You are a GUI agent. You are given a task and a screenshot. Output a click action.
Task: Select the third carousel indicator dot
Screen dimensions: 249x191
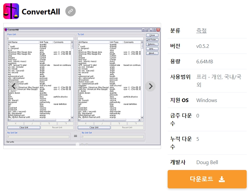click(87, 144)
